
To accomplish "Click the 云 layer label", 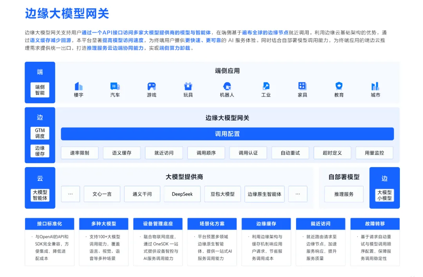I will coord(40,178).
